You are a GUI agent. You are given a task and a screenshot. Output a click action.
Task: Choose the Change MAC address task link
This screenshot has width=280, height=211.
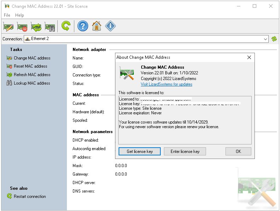click(x=32, y=58)
